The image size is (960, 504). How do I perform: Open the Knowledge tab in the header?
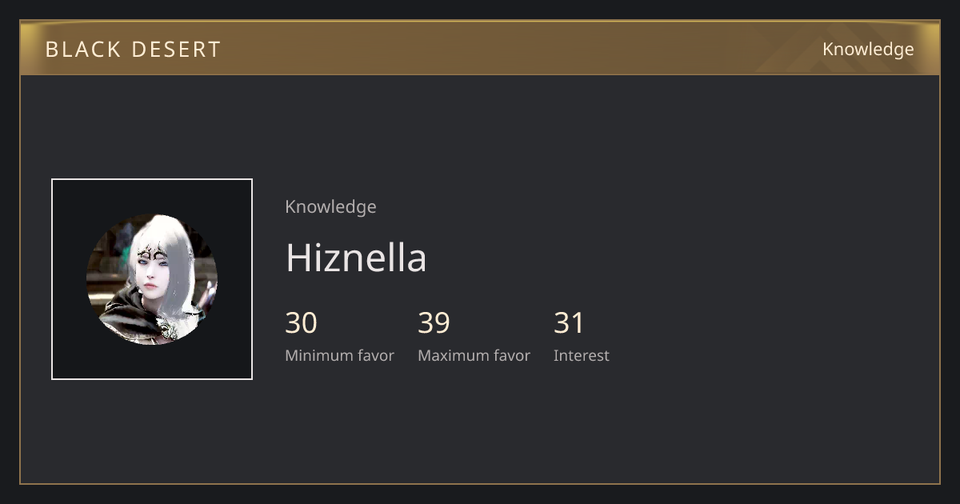pos(868,50)
